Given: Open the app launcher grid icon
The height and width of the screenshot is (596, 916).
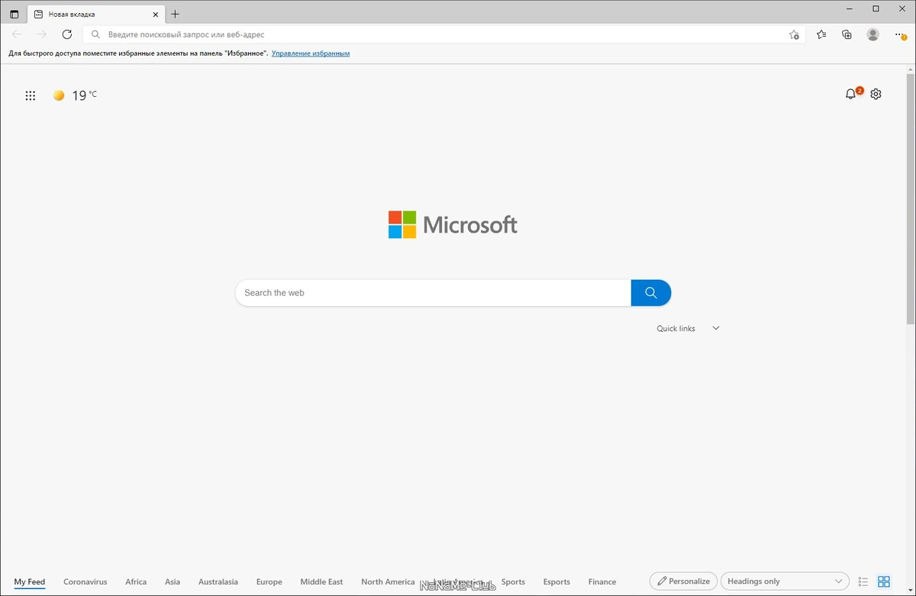Looking at the screenshot, I should pyautogui.click(x=31, y=95).
